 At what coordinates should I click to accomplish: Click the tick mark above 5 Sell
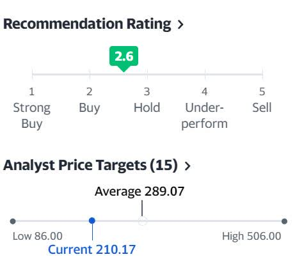pyautogui.click(x=262, y=74)
